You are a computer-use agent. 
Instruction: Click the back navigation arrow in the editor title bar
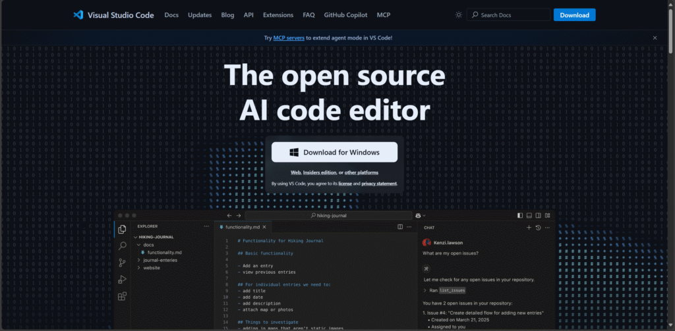tap(229, 215)
